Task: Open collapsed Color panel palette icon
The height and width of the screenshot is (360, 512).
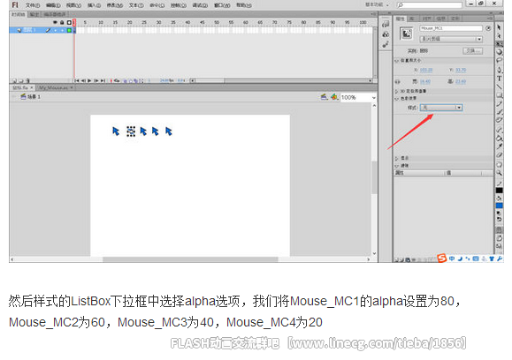Action: [x=386, y=34]
